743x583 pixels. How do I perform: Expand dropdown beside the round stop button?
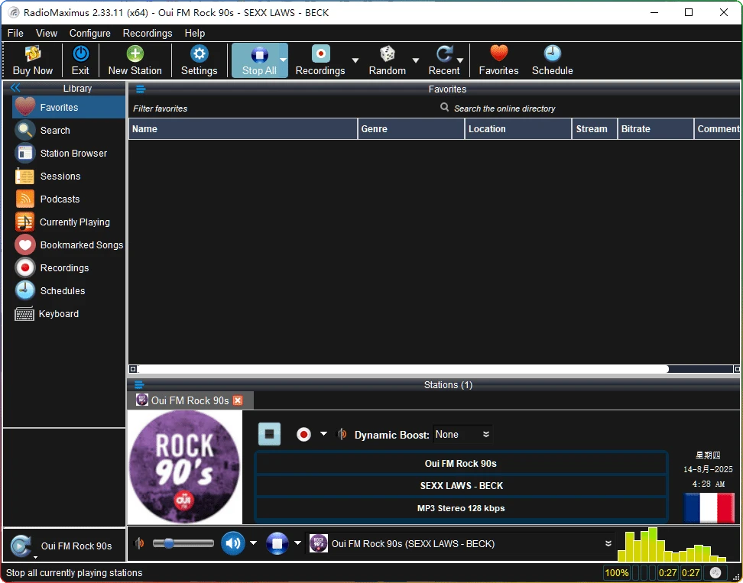click(x=297, y=543)
